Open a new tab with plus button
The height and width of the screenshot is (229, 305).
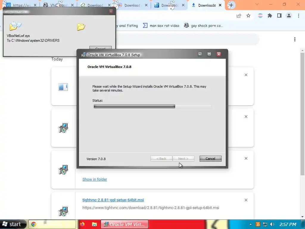(x=231, y=5)
